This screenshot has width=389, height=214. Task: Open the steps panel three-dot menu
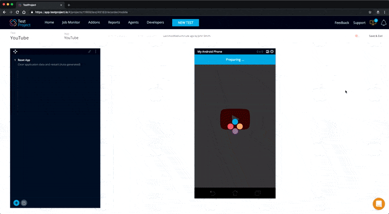tap(95, 51)
